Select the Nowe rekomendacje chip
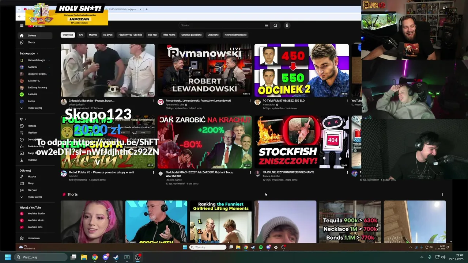The height and width of the screenshot is (263, 468). [x=235, y=35]
